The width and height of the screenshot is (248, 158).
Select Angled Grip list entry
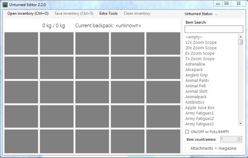pos(197,75)
